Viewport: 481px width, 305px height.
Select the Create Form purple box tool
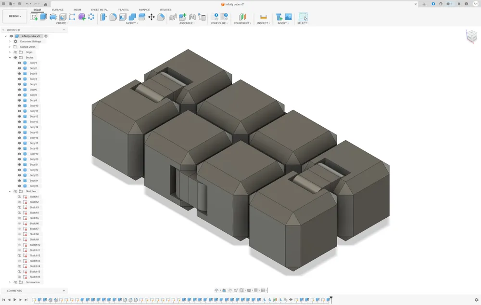click(x=82, y=17)
